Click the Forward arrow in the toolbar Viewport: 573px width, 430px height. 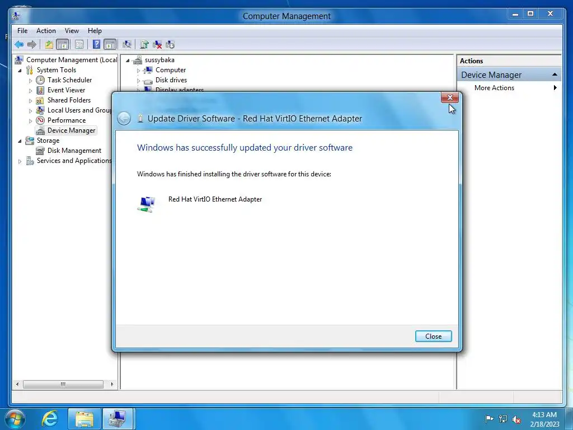[x=32, y=45]
